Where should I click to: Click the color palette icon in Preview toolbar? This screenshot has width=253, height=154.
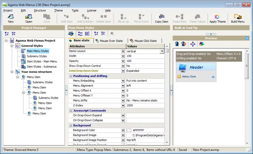pyautogui.click(x=202, y=44)
